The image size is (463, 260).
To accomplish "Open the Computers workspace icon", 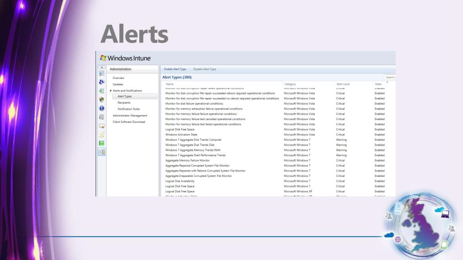I will coord(102,82).
